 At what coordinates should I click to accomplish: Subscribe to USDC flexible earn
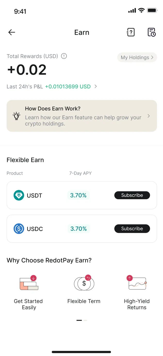point(132,229)
